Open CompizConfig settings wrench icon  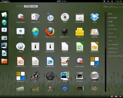point(80,17)
